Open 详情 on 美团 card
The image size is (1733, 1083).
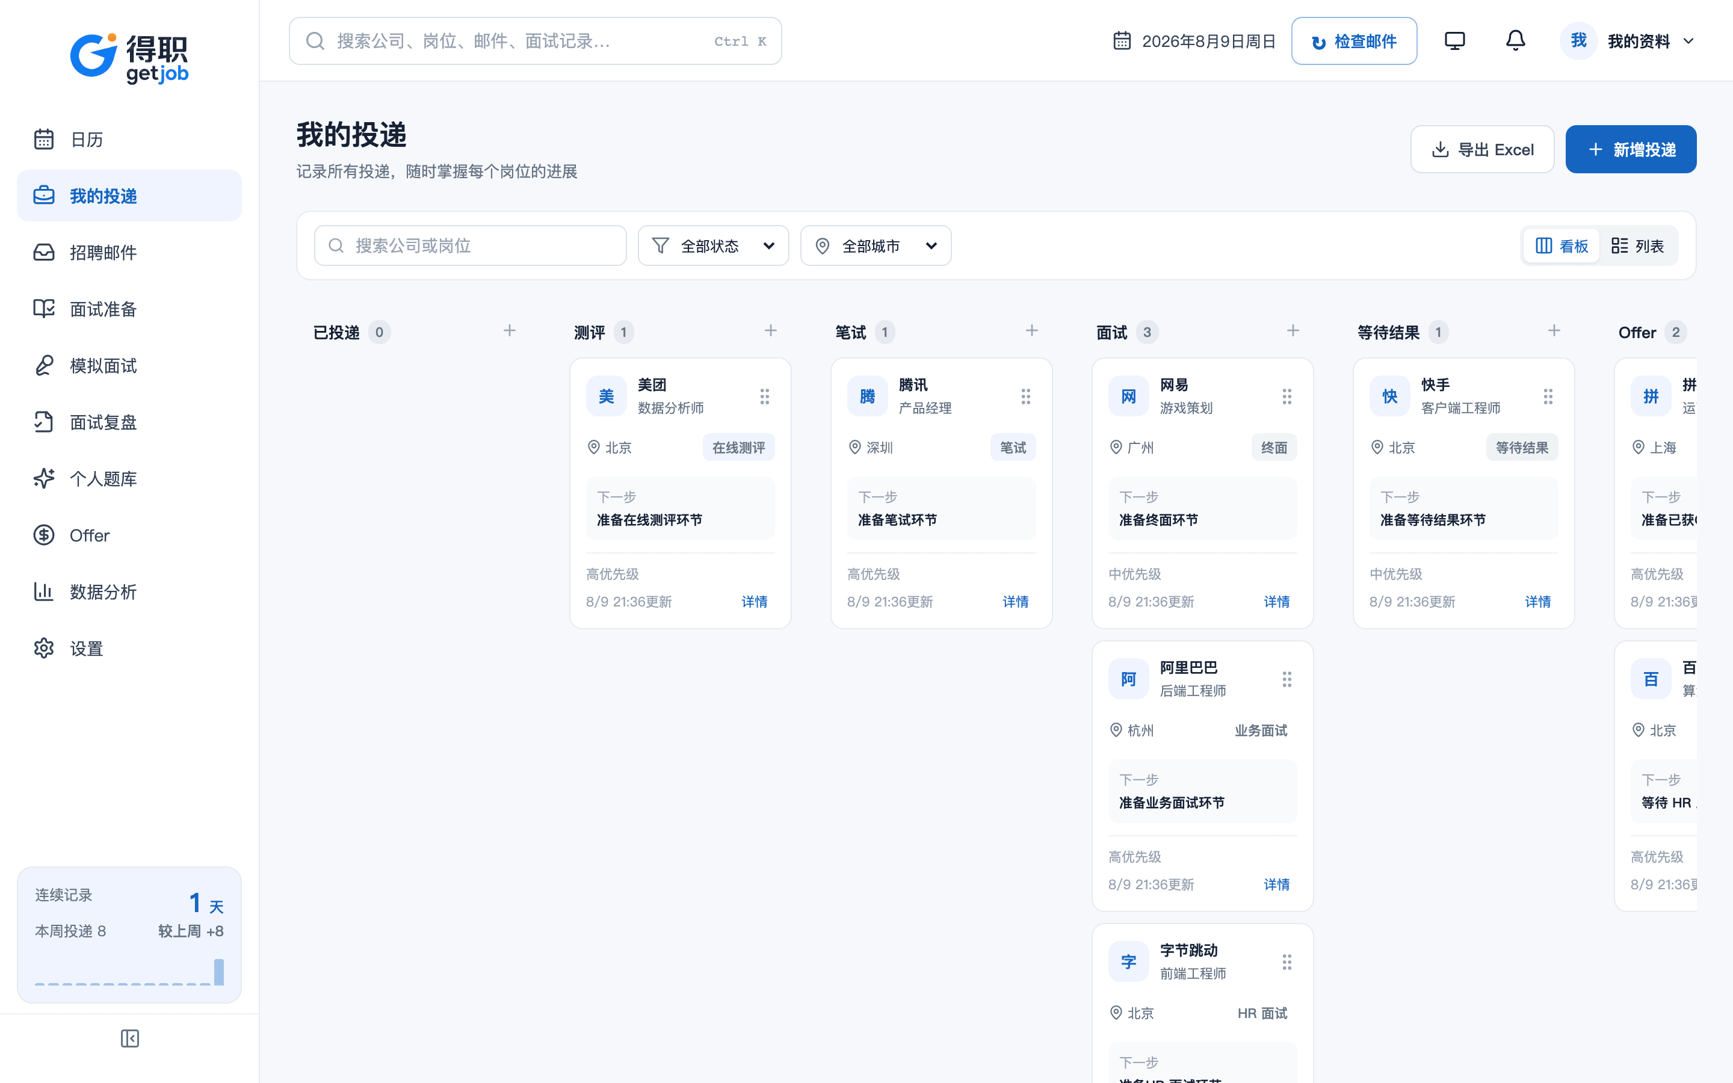pyautogui.click(x=755, y=602)
